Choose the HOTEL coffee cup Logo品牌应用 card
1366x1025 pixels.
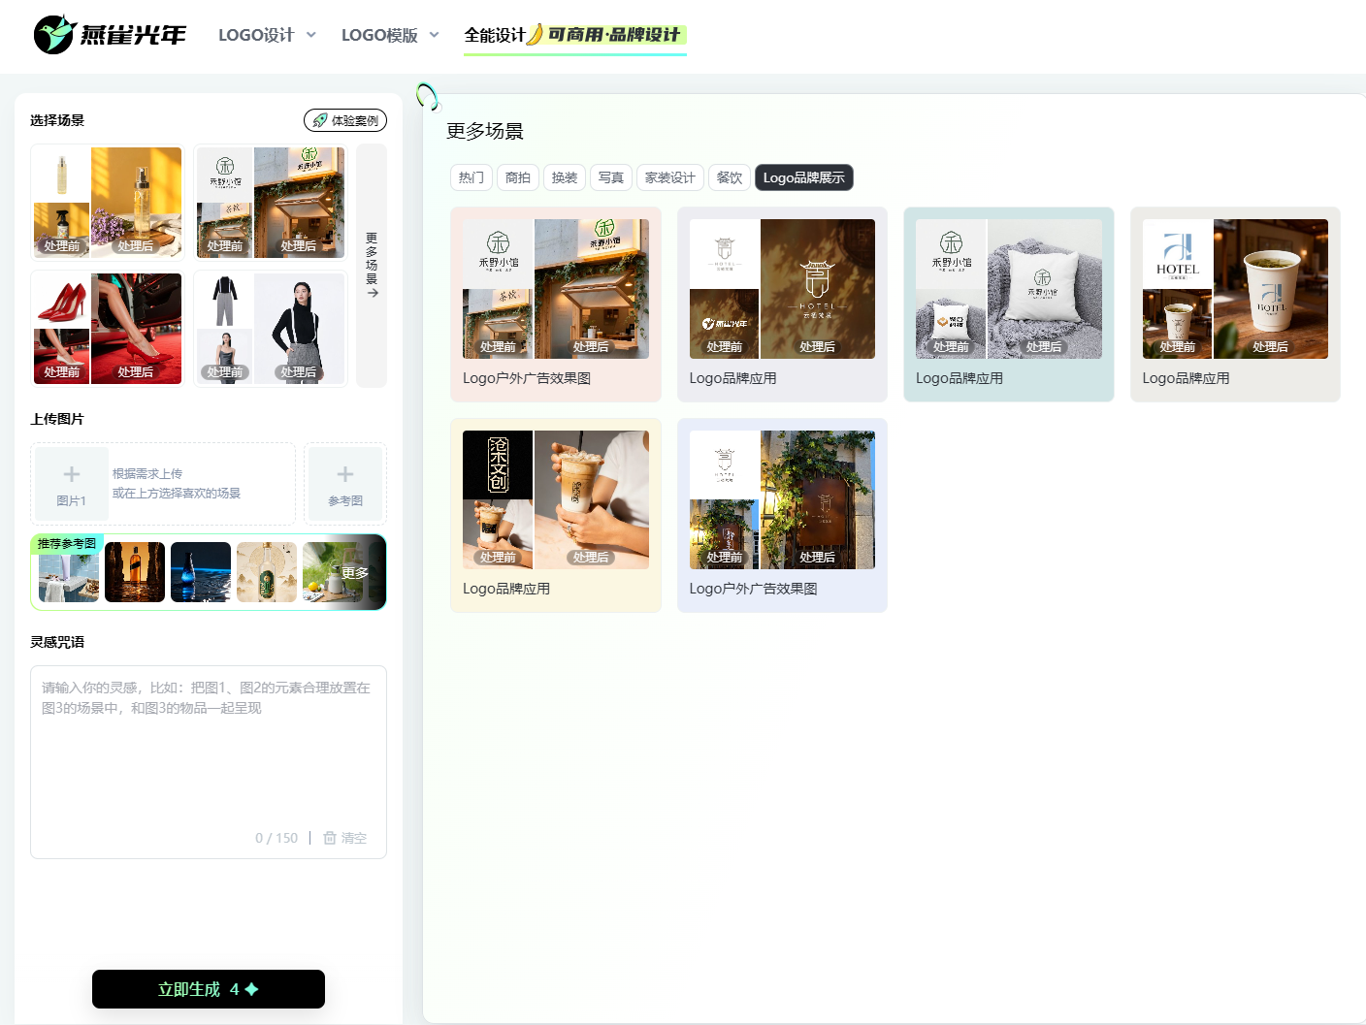point(1235,304)
